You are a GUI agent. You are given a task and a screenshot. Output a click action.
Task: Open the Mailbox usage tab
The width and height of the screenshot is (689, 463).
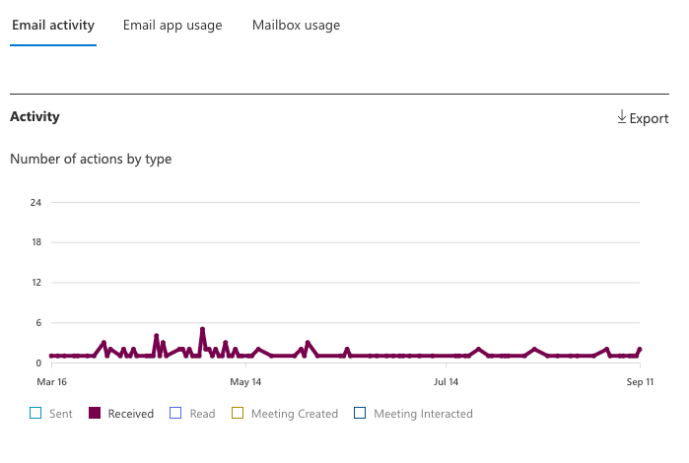pyautogui.click(x=296, y=26)
